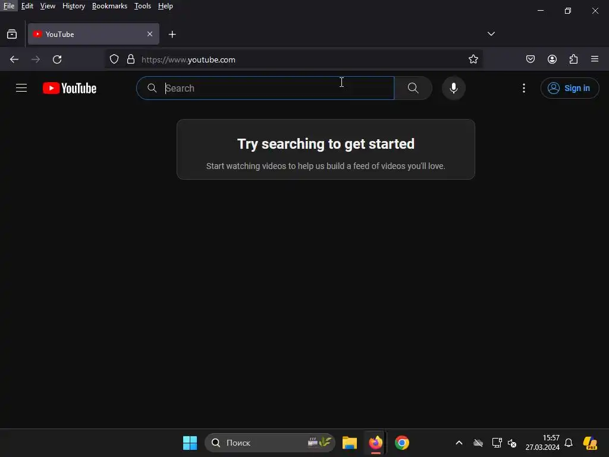The image size is (609, 457).
Task: Select the YouTube tab
Action: pos(93,34)
